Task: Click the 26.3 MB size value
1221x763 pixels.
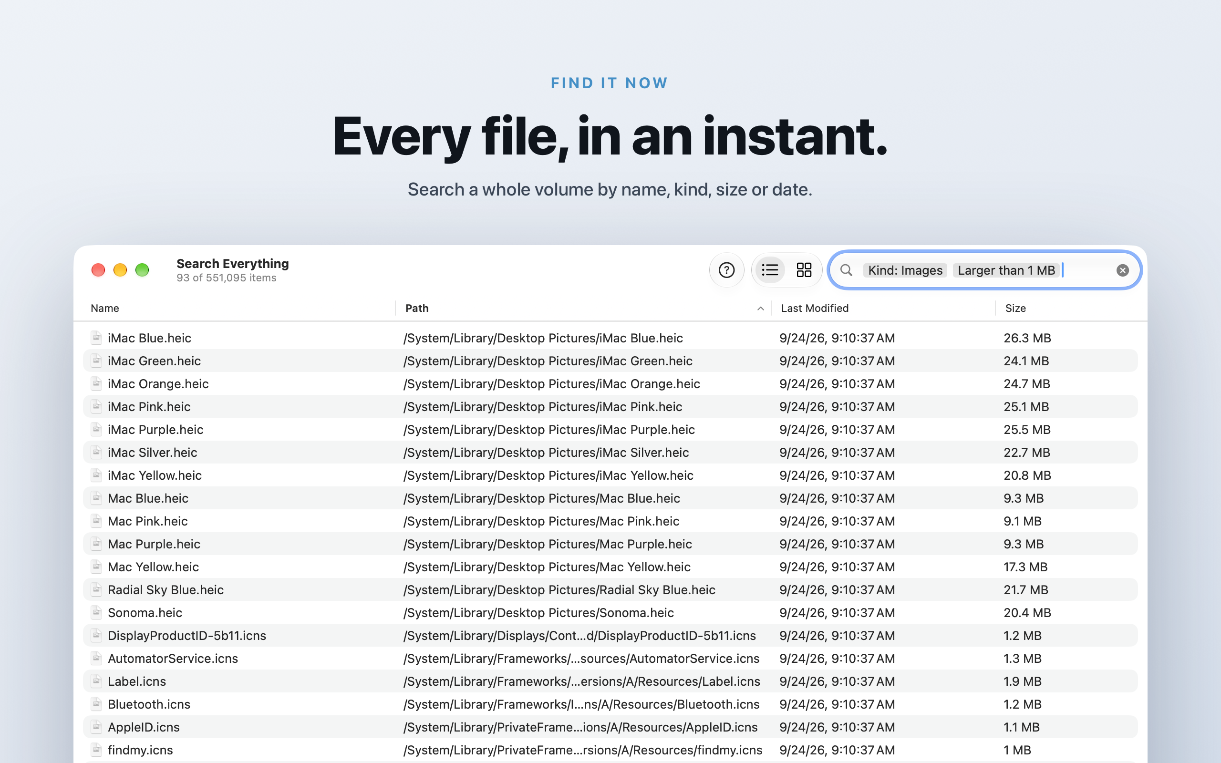Action: [x=1027, y=338]
